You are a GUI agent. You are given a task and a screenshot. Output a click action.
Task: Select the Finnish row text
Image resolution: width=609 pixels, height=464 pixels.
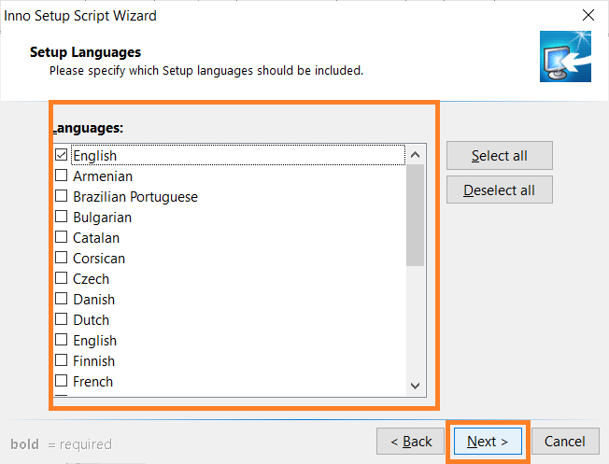click(x=94, y=361)
